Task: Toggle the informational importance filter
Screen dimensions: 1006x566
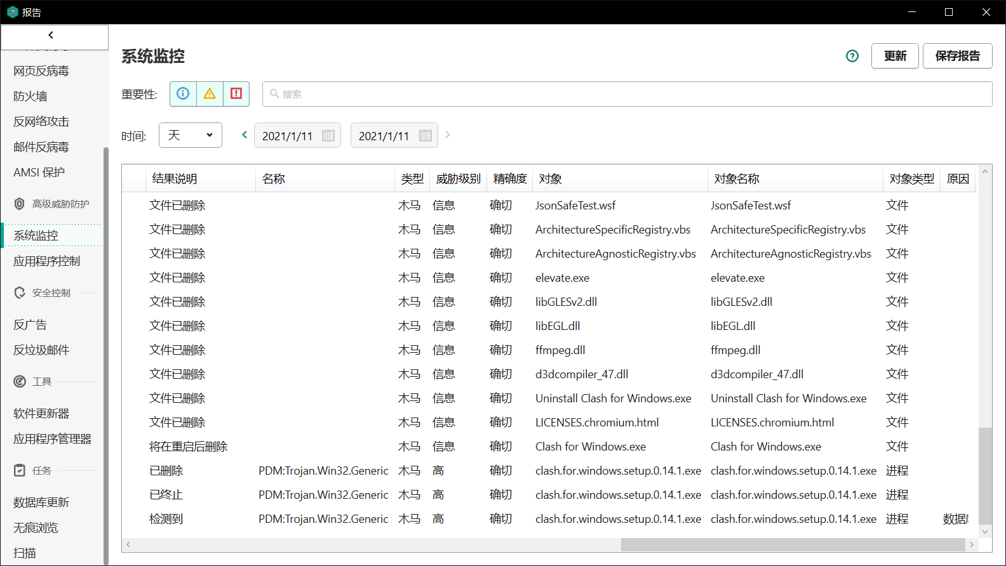Action: coord(183,94)
